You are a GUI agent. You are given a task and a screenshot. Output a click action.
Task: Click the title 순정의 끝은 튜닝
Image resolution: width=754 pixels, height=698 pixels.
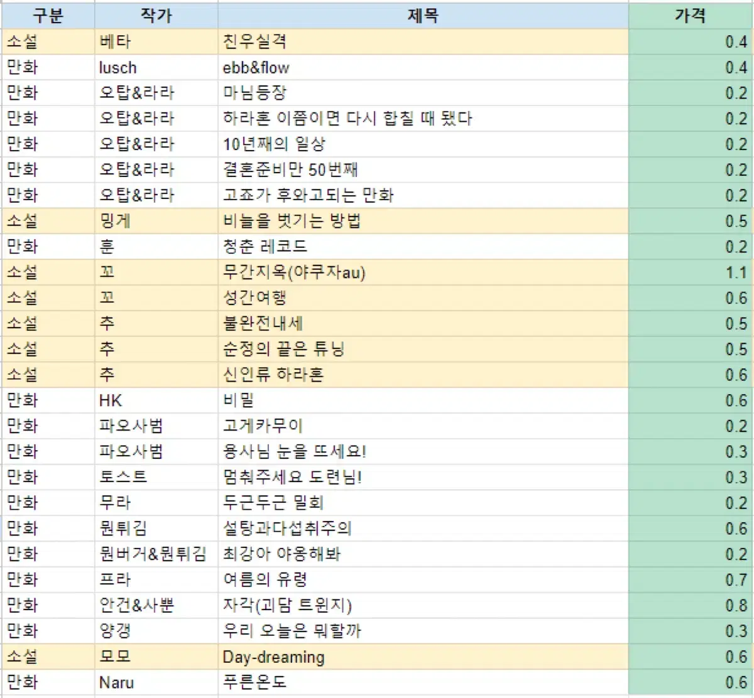[284, 349]
